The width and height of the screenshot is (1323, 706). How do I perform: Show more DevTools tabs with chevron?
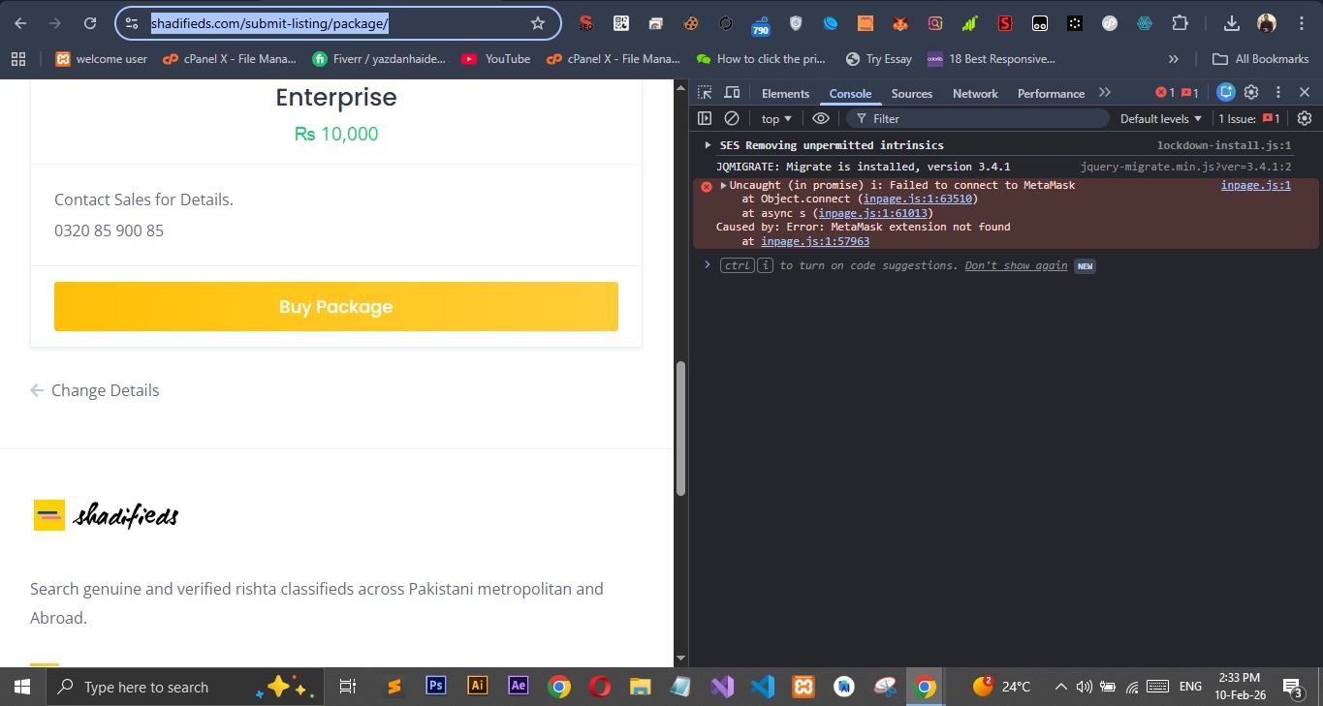(1104, 93)
